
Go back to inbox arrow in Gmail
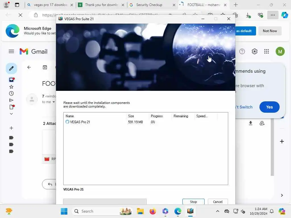pos(29,67)
